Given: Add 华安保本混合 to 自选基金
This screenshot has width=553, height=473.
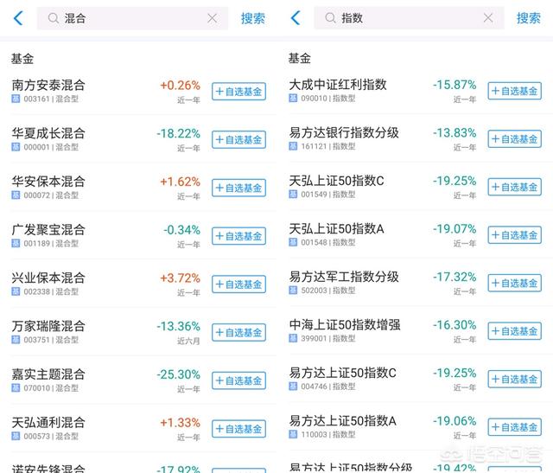Looking at the screenshot, I should (238, 188).
